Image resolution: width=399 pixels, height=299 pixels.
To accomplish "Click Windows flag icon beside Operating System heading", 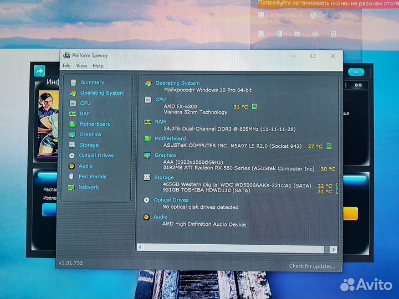I will (149, 83).
